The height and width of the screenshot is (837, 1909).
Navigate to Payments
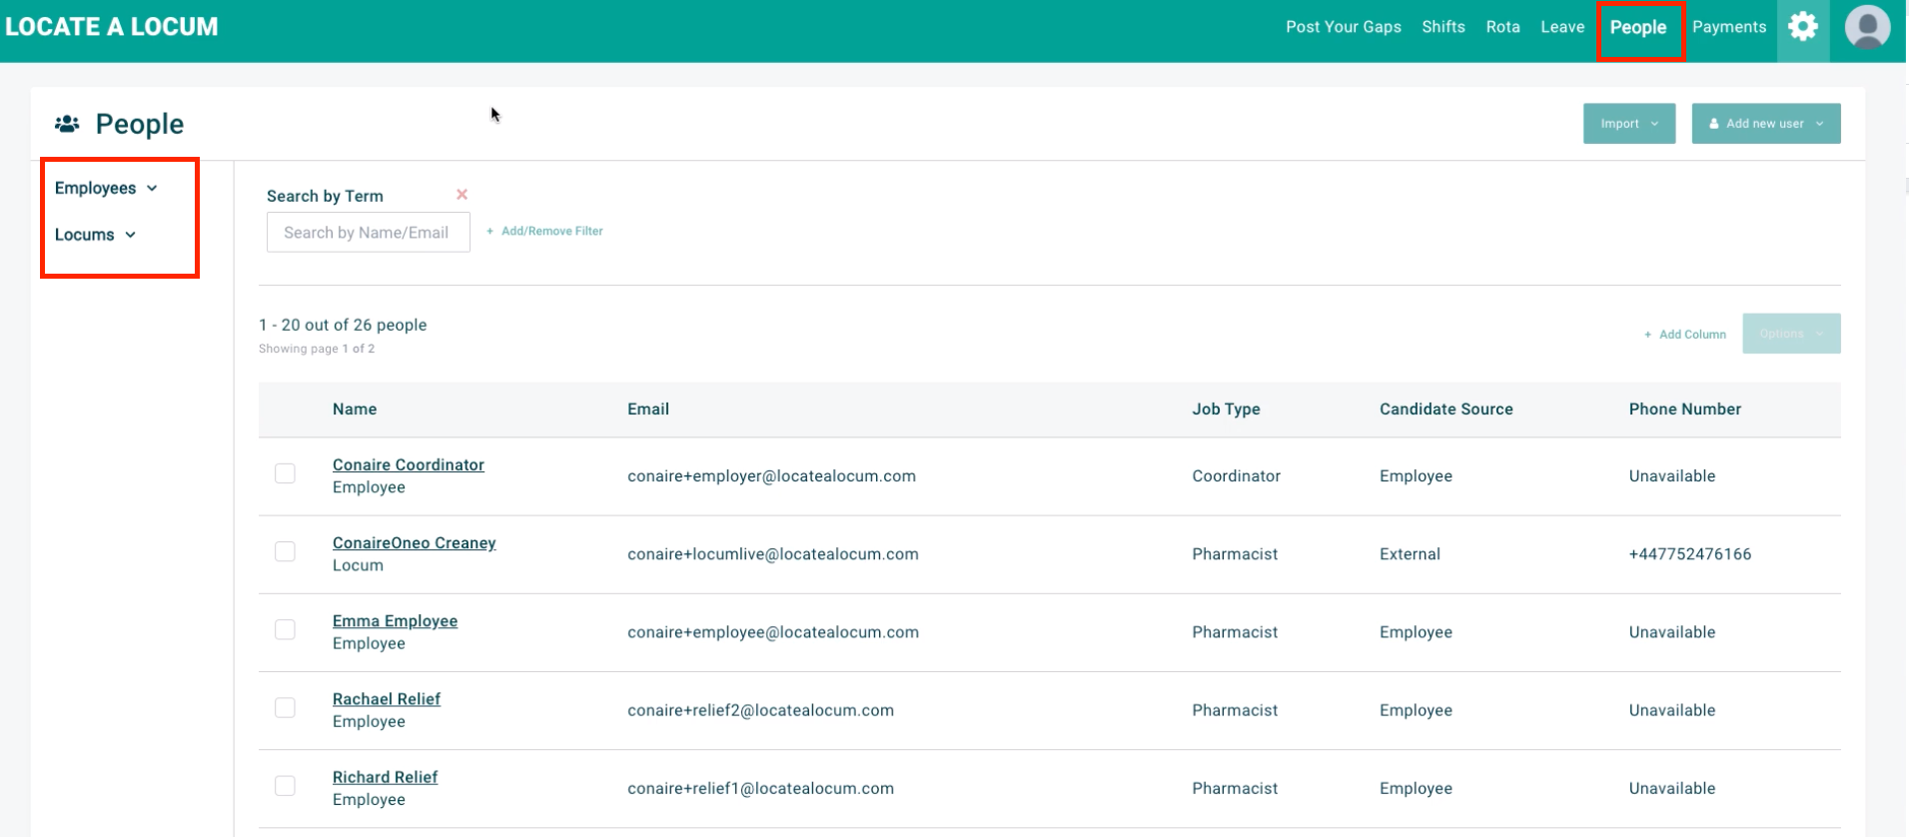(x=1729, y=27)
